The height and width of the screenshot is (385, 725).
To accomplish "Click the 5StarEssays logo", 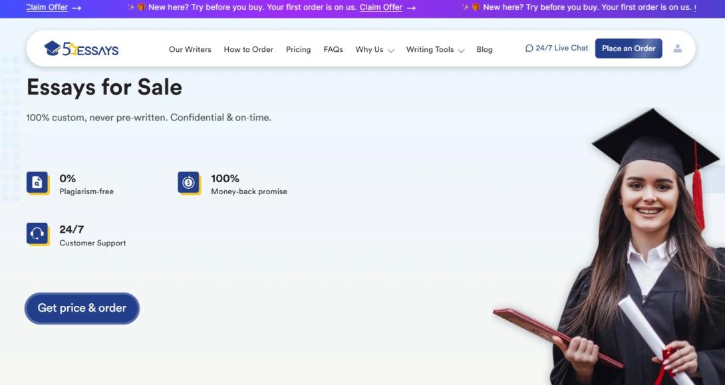I will pyautogui.click(x=81, y=49).
